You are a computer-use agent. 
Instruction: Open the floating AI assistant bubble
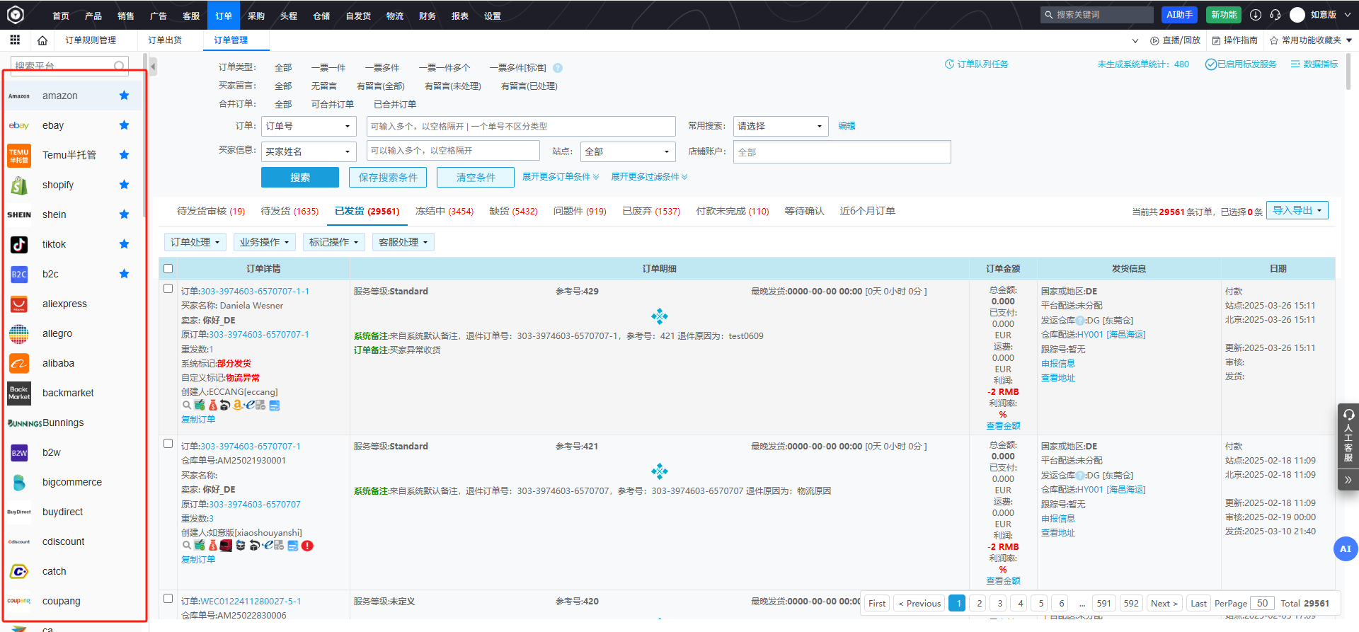click(1345, 548)
